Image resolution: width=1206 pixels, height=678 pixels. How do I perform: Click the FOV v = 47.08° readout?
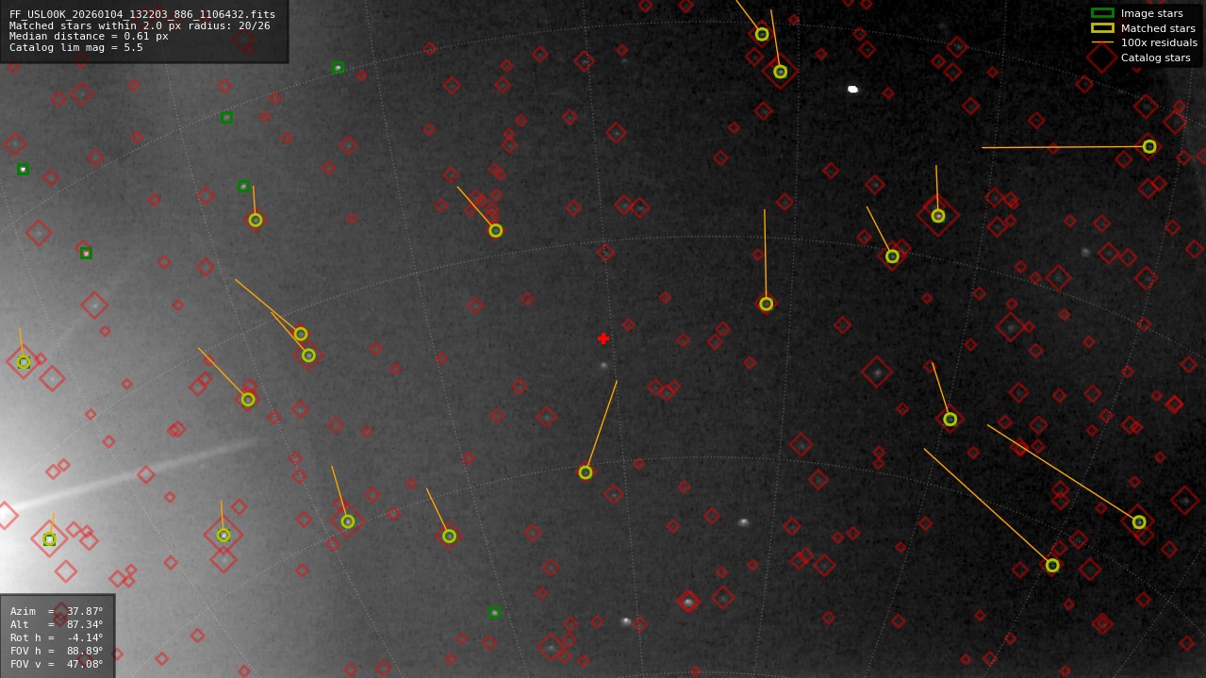tap(57, 664)
